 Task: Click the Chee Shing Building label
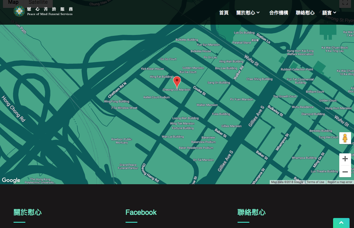(x=259, y=79)
